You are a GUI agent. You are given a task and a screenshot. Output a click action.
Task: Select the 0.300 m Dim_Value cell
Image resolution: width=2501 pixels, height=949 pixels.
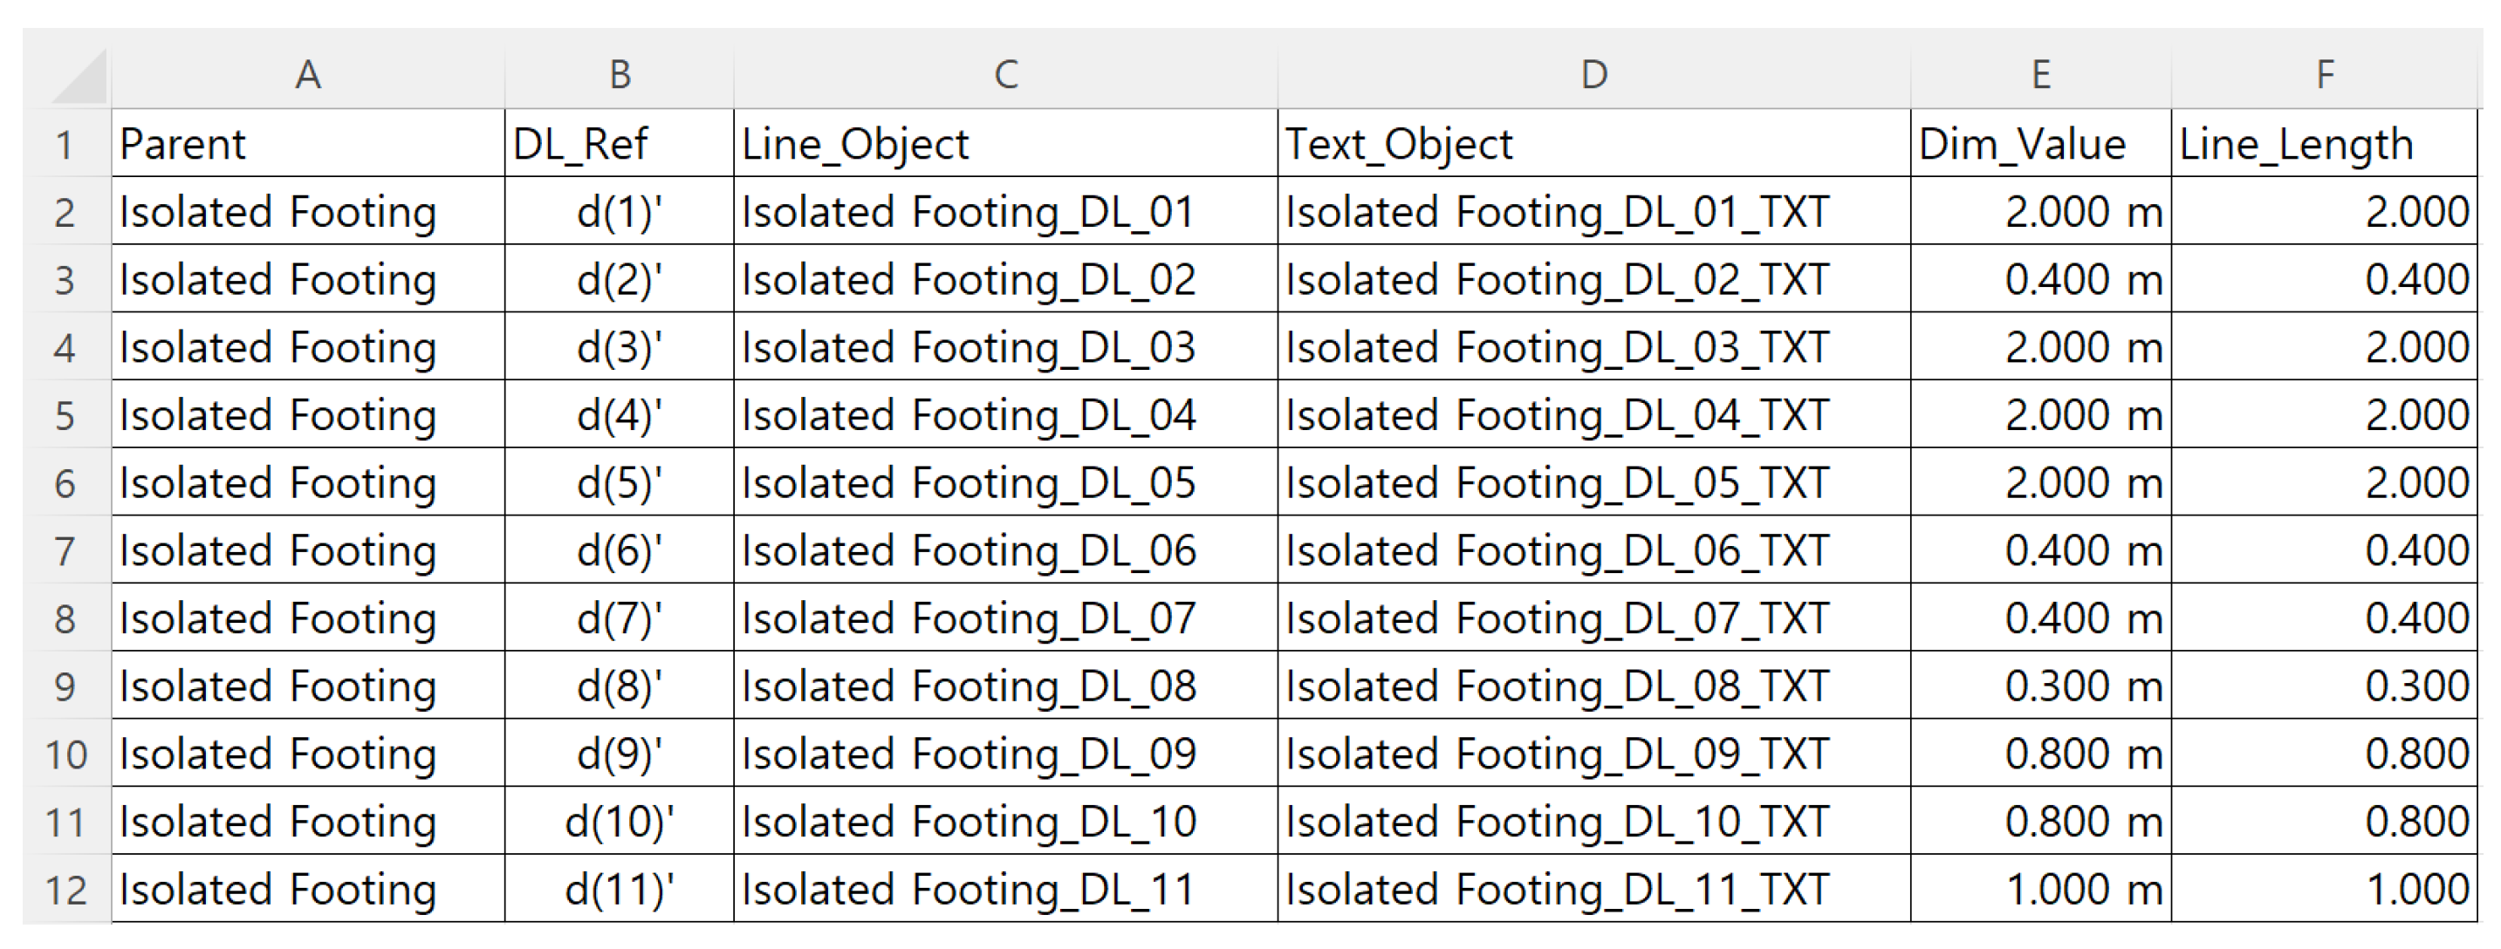click(x=2041, y=686)
